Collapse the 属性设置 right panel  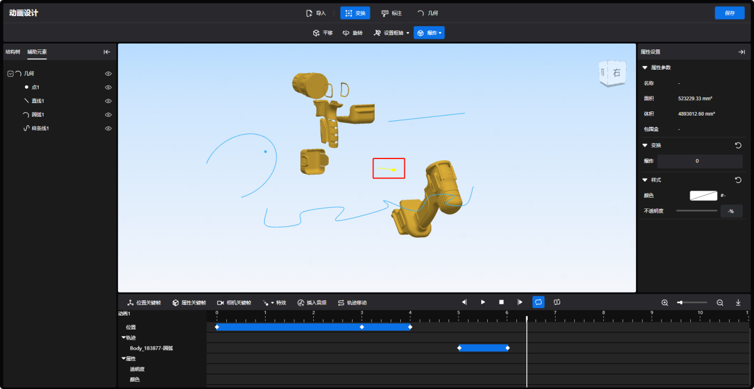pyautogui.click(x=741, y=52)
